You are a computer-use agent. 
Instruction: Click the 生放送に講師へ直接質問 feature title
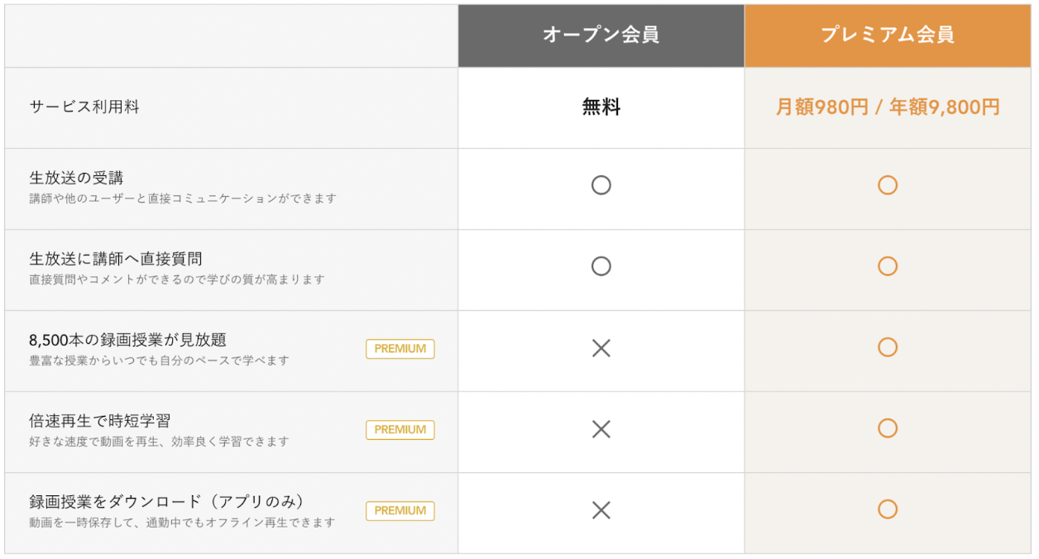[115, 259]
